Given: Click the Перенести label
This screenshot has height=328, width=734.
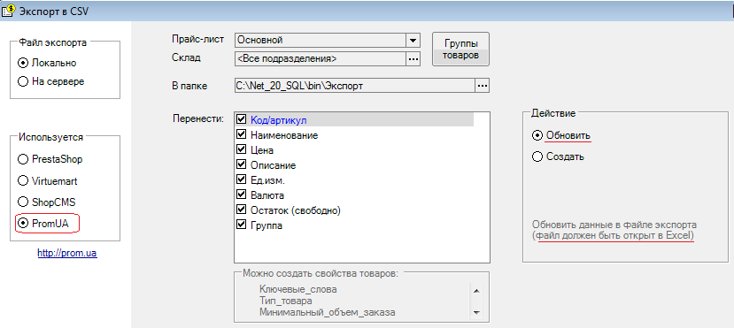Looking at the screenshot, I should click(198, 118).
